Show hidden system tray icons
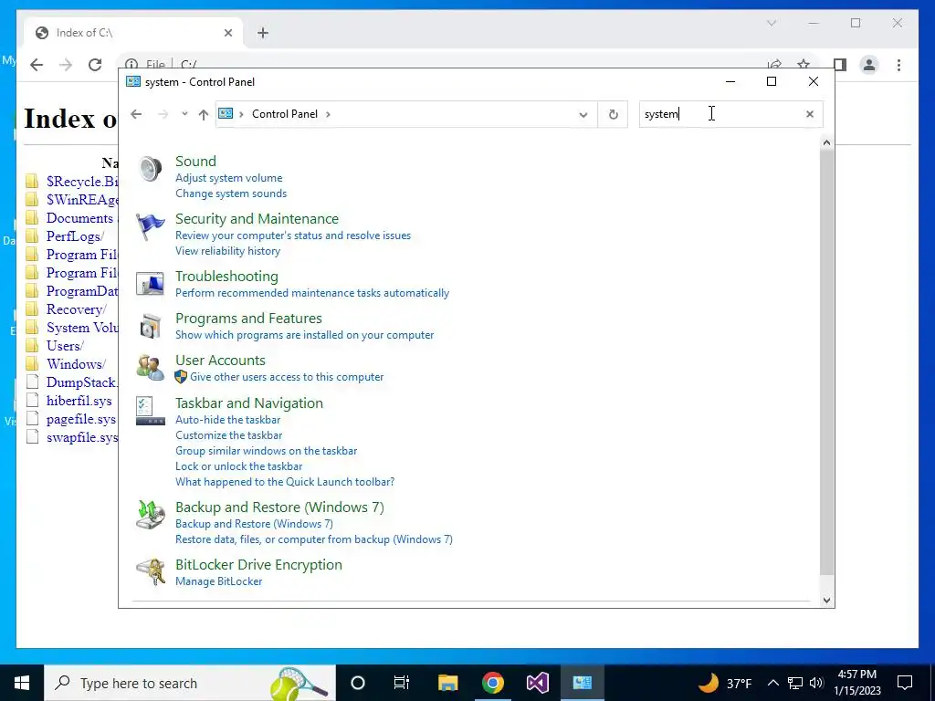This screenshot has height=701, width=935. [772, 683]
